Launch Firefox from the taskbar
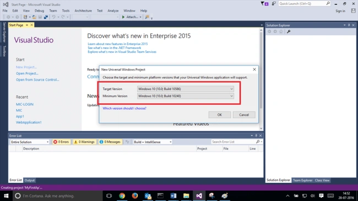 (x=135, y=195)
